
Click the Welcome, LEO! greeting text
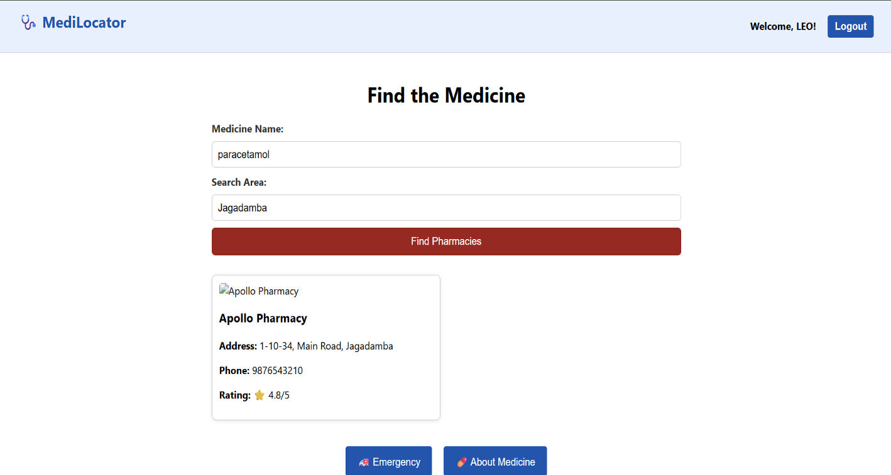click(x=783, y=26)
